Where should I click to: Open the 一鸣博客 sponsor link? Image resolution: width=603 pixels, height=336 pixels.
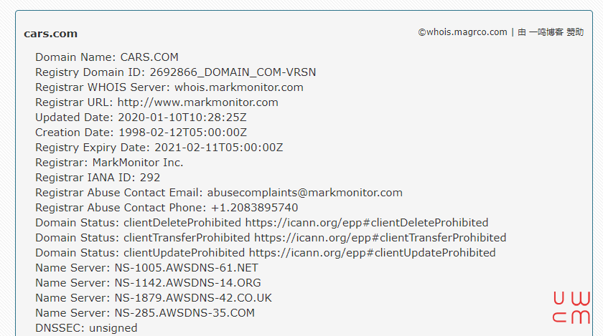[546, 32]
